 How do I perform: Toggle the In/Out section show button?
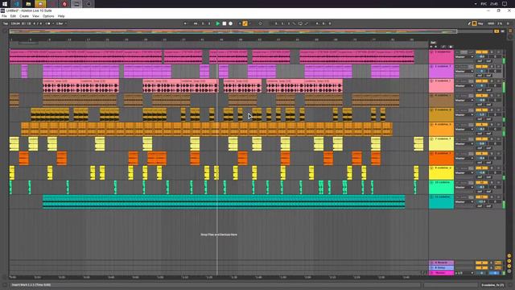509,255
